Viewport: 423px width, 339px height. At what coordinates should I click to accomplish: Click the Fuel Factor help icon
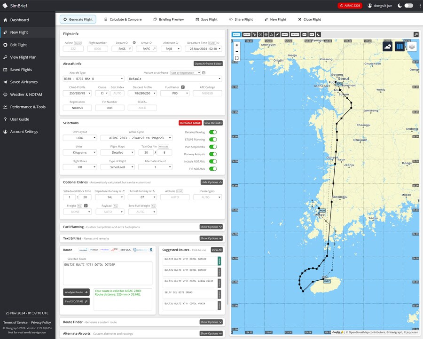[182, 87]
